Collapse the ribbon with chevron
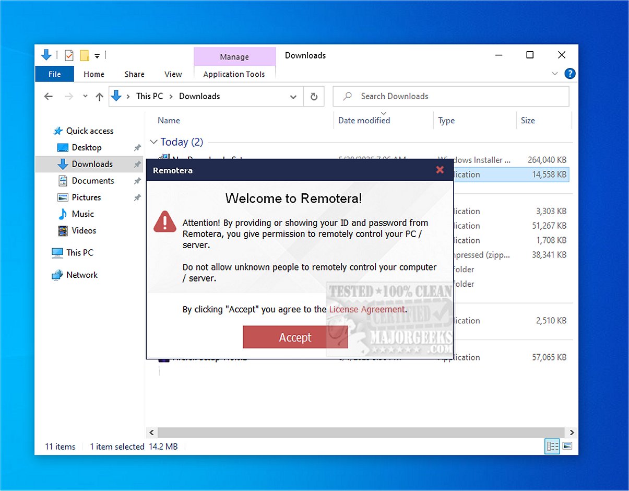The height and width of the screenshot is (491, 629). click(555, 74)
